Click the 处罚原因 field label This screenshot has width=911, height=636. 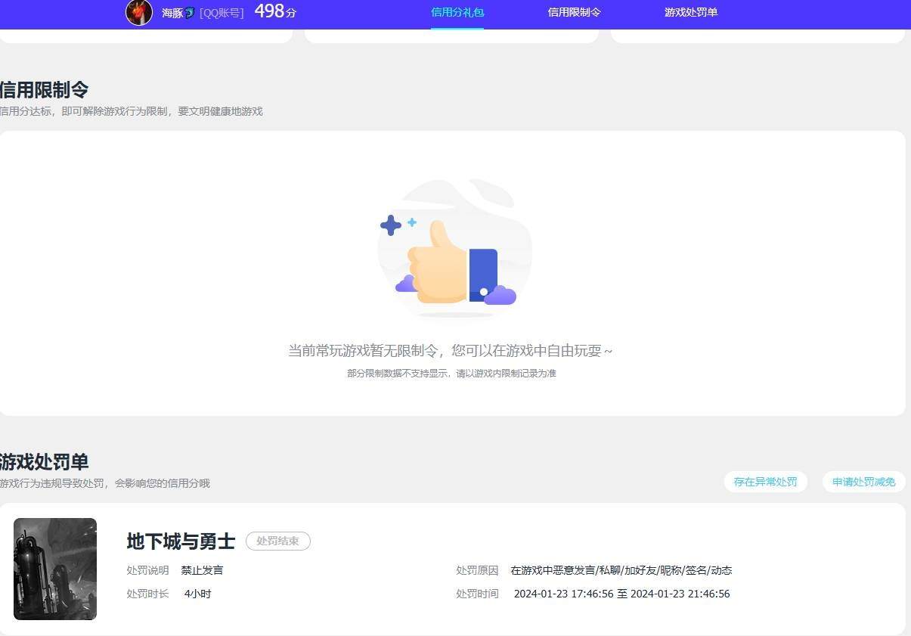[477, 570]
